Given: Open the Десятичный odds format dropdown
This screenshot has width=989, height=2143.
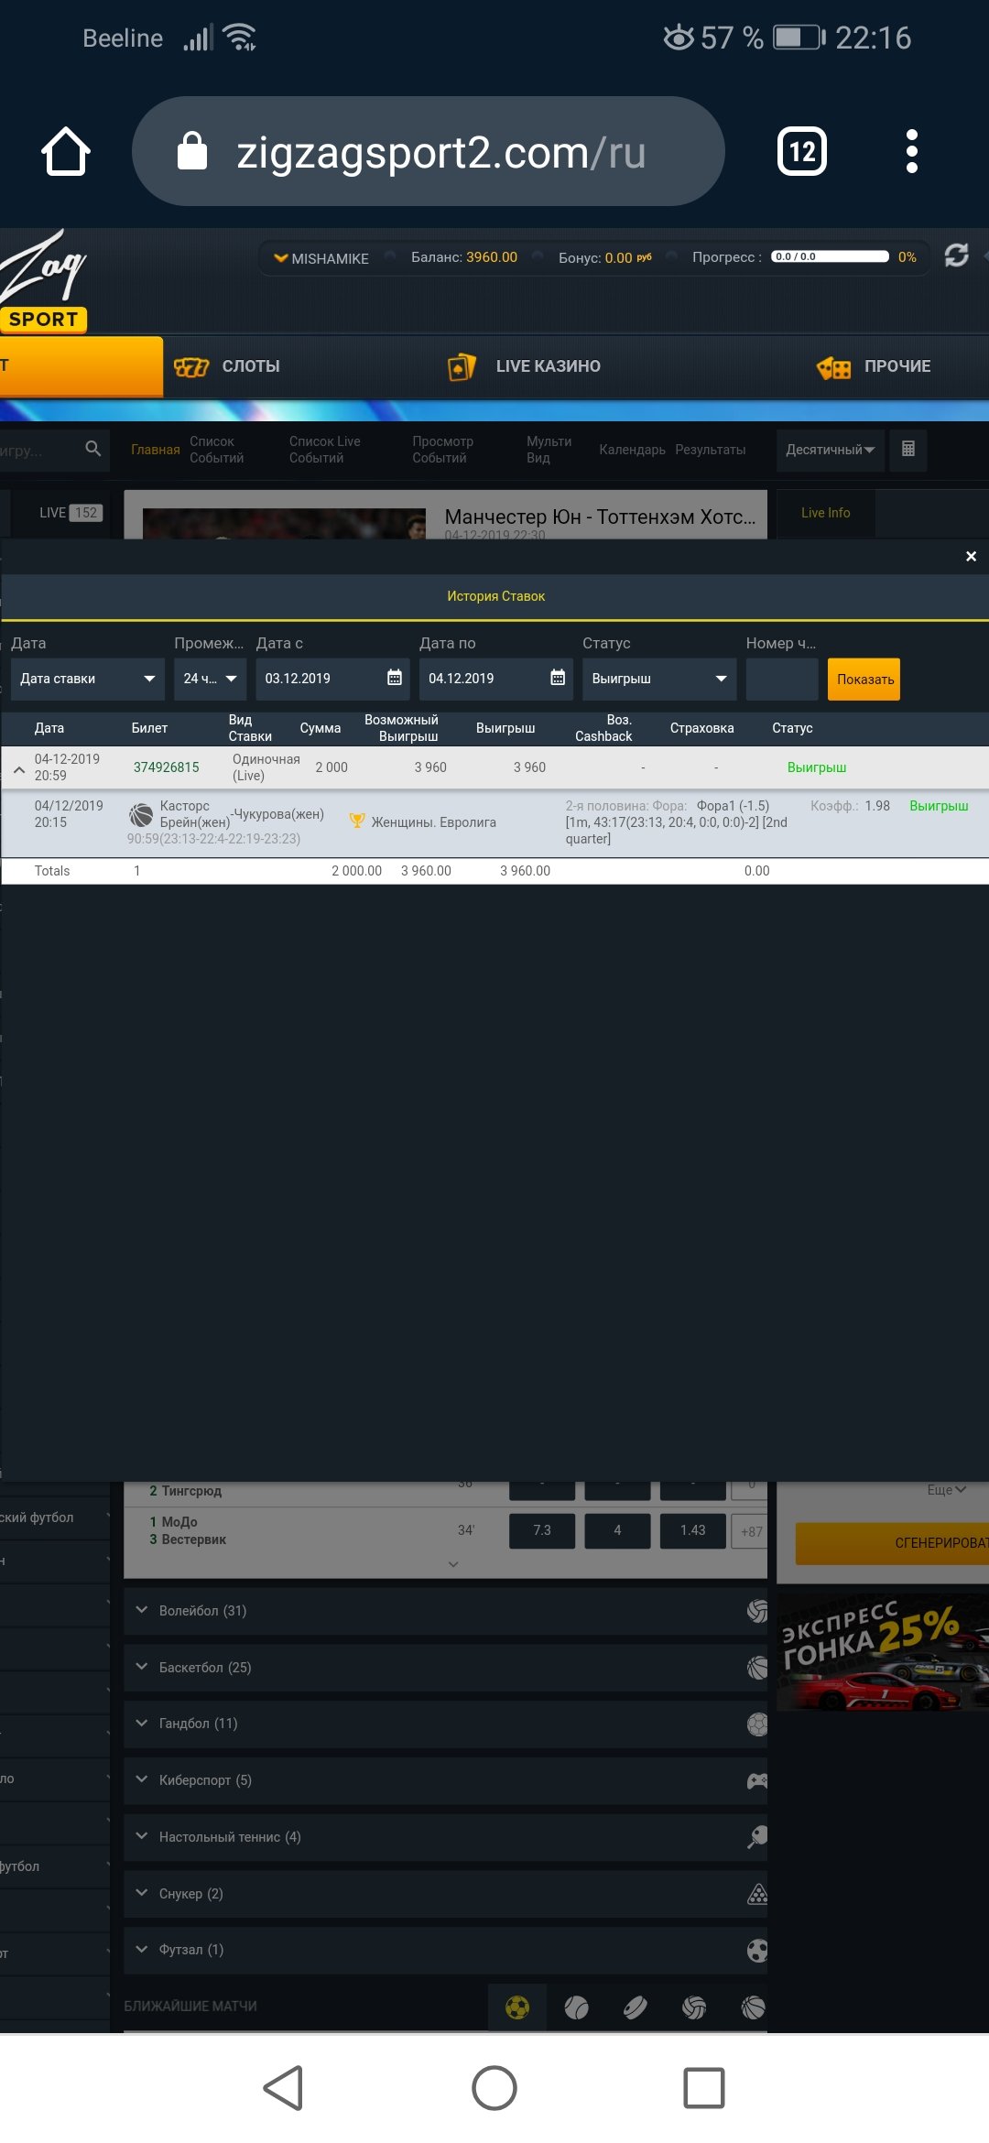Looking at the screenshot, I should 830,450.
